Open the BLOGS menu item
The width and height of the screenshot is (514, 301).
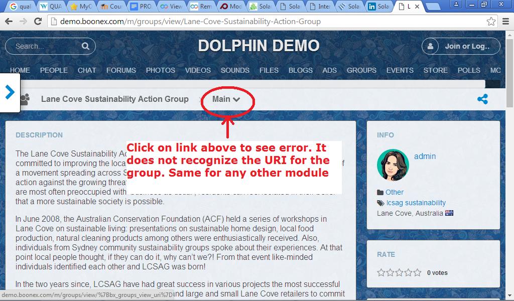[x=300, y=70]
